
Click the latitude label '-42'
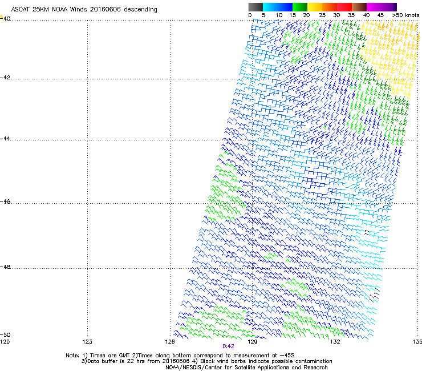coord(5,78)
